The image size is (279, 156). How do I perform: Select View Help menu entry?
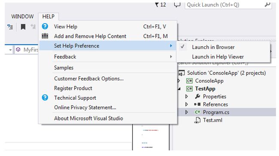(x=108, y=27)
